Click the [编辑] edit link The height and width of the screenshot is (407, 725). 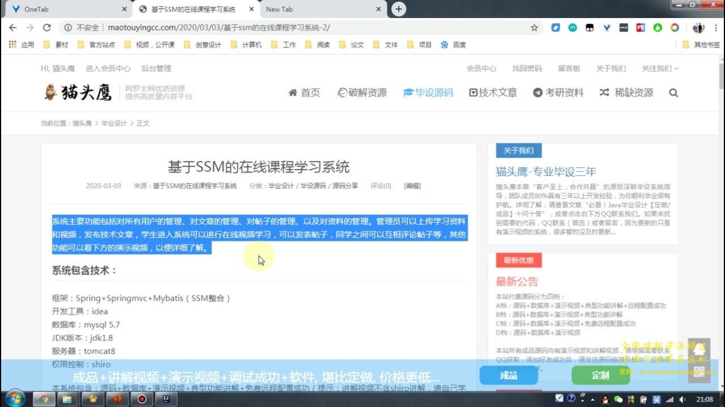pos(412,185)
